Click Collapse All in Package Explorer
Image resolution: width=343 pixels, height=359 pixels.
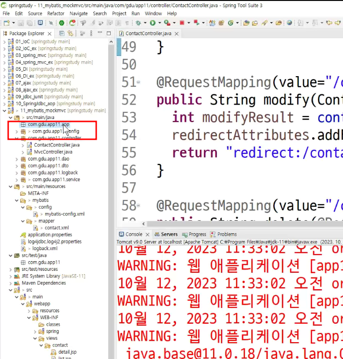(x=62, y=33)
